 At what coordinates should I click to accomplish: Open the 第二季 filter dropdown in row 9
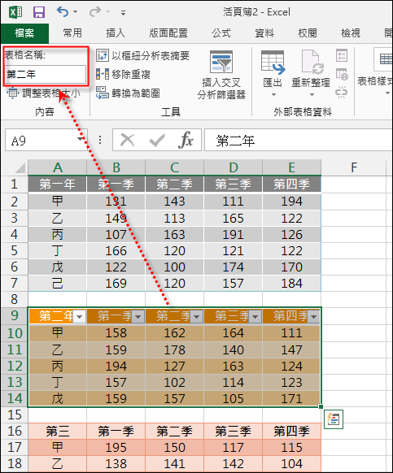click(197, 317)
